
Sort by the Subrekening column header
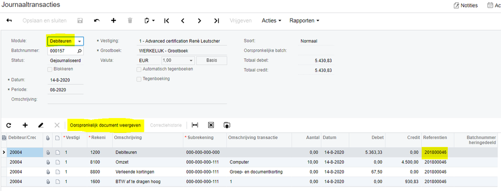(x=205, y=140)
